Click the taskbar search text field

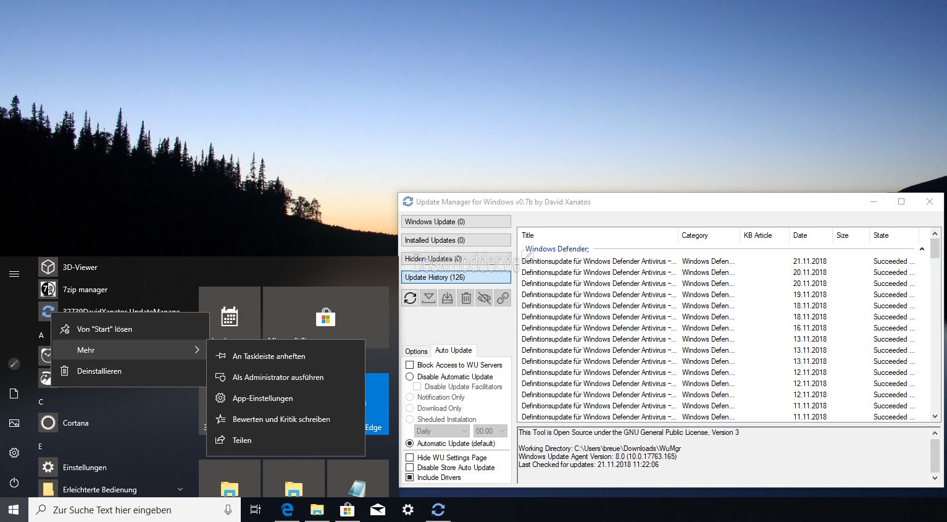(x=134, y=510)
